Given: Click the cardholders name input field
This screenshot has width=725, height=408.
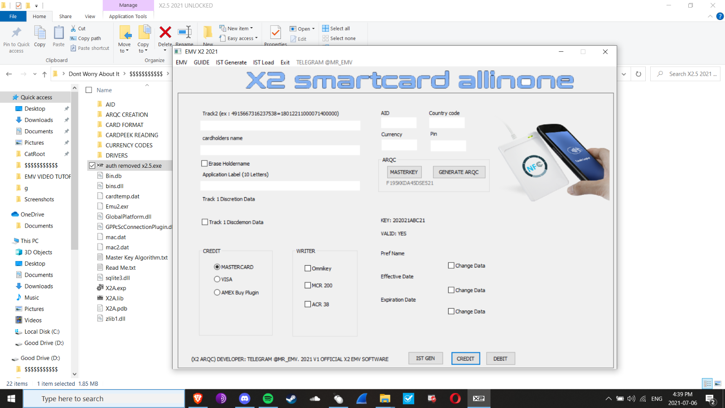Looking at the screenshot, I should [x=280, y=150].
